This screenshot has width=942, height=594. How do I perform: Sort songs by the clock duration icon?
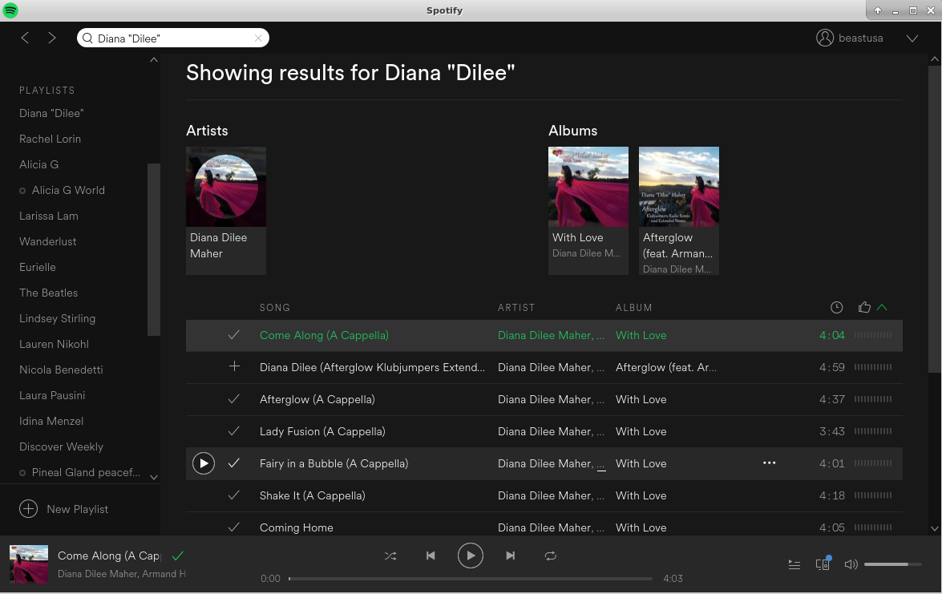click(x=836, y=308)
